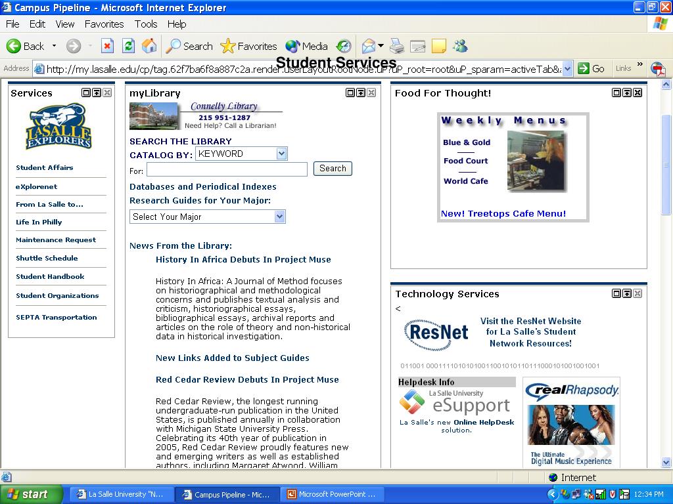
Task: Click the Back arrow icon
Action: point(14,46)
